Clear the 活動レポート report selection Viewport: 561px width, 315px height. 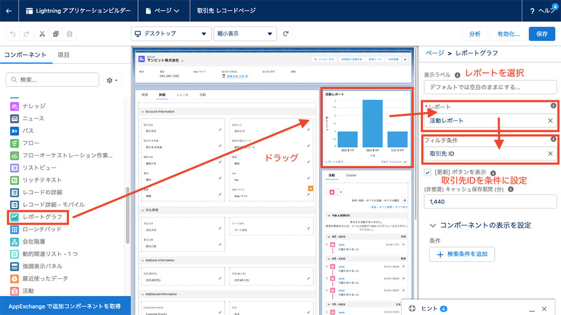point(550,121)
